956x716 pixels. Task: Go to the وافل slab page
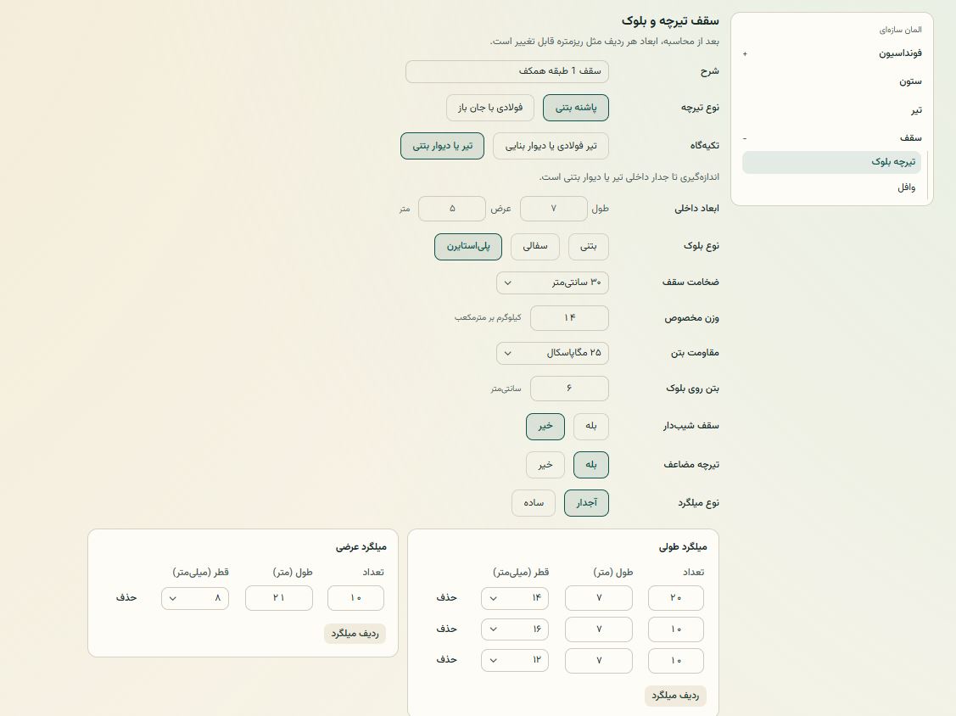pyautogui.click(x=906, y=187)
